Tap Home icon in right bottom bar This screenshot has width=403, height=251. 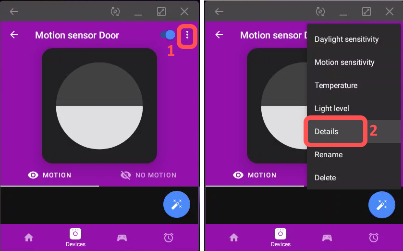coord(234,238)
